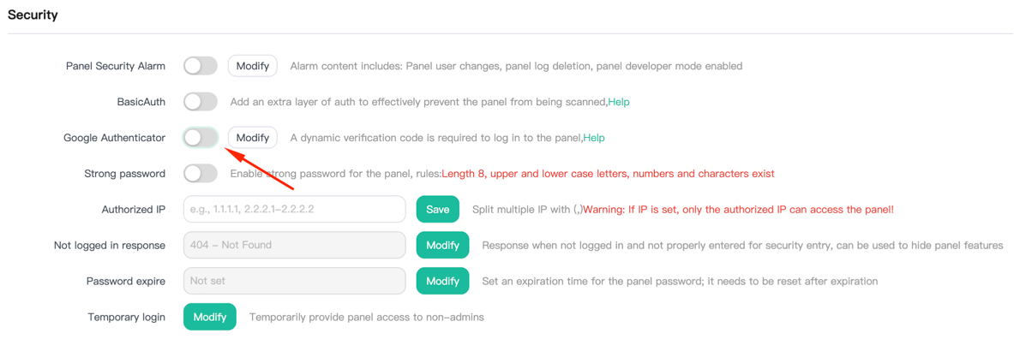Image resolution: width=1014 pixels, height=345 pixels.
Task: Open the Google Authenticator Help link
Action: coord(594,138)
